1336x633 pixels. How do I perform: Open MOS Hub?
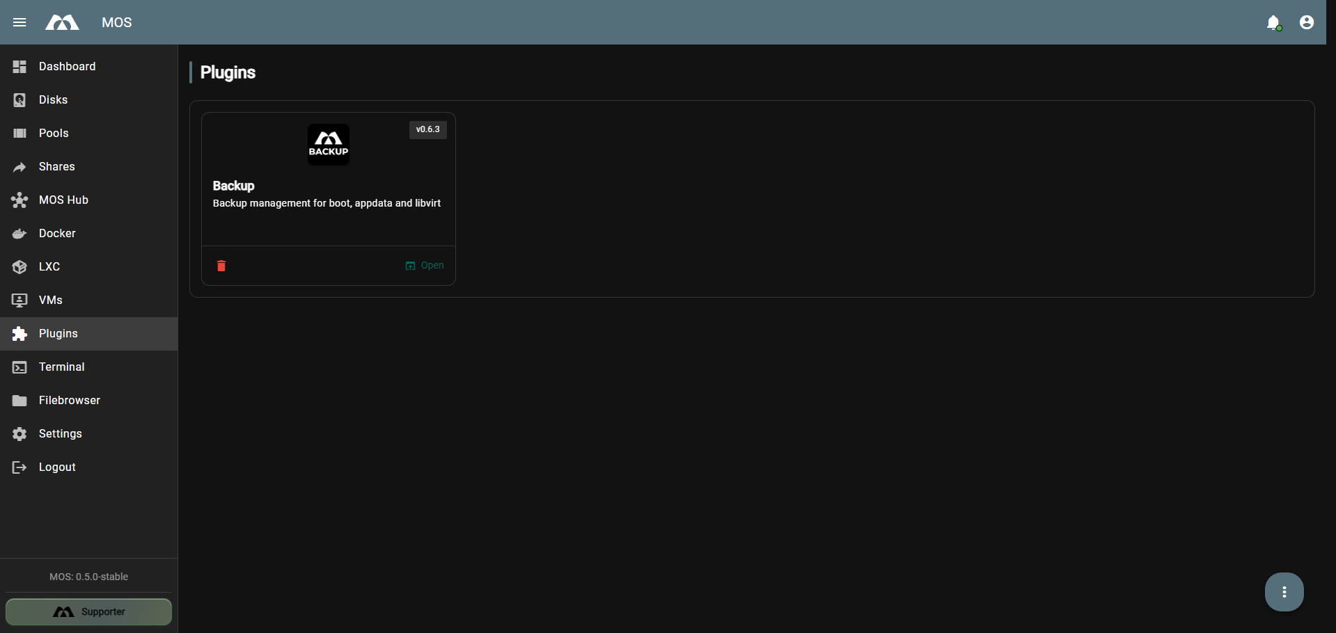88,200
